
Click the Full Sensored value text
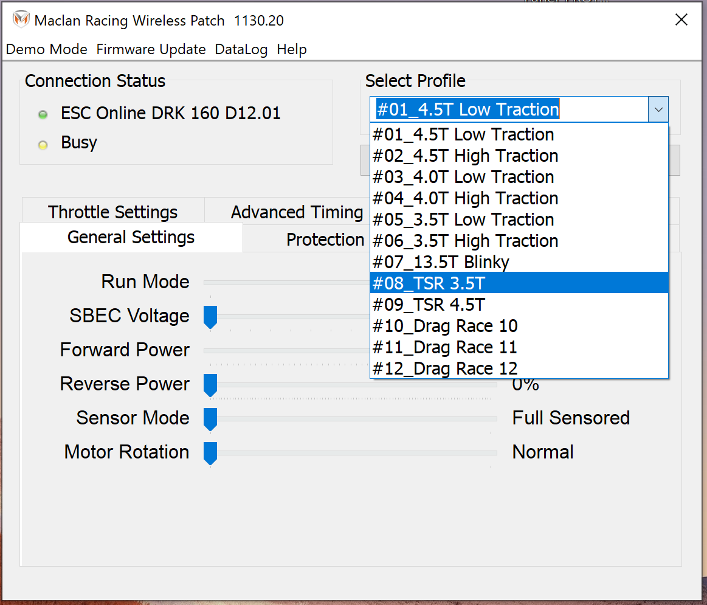[x=571, y=418]
